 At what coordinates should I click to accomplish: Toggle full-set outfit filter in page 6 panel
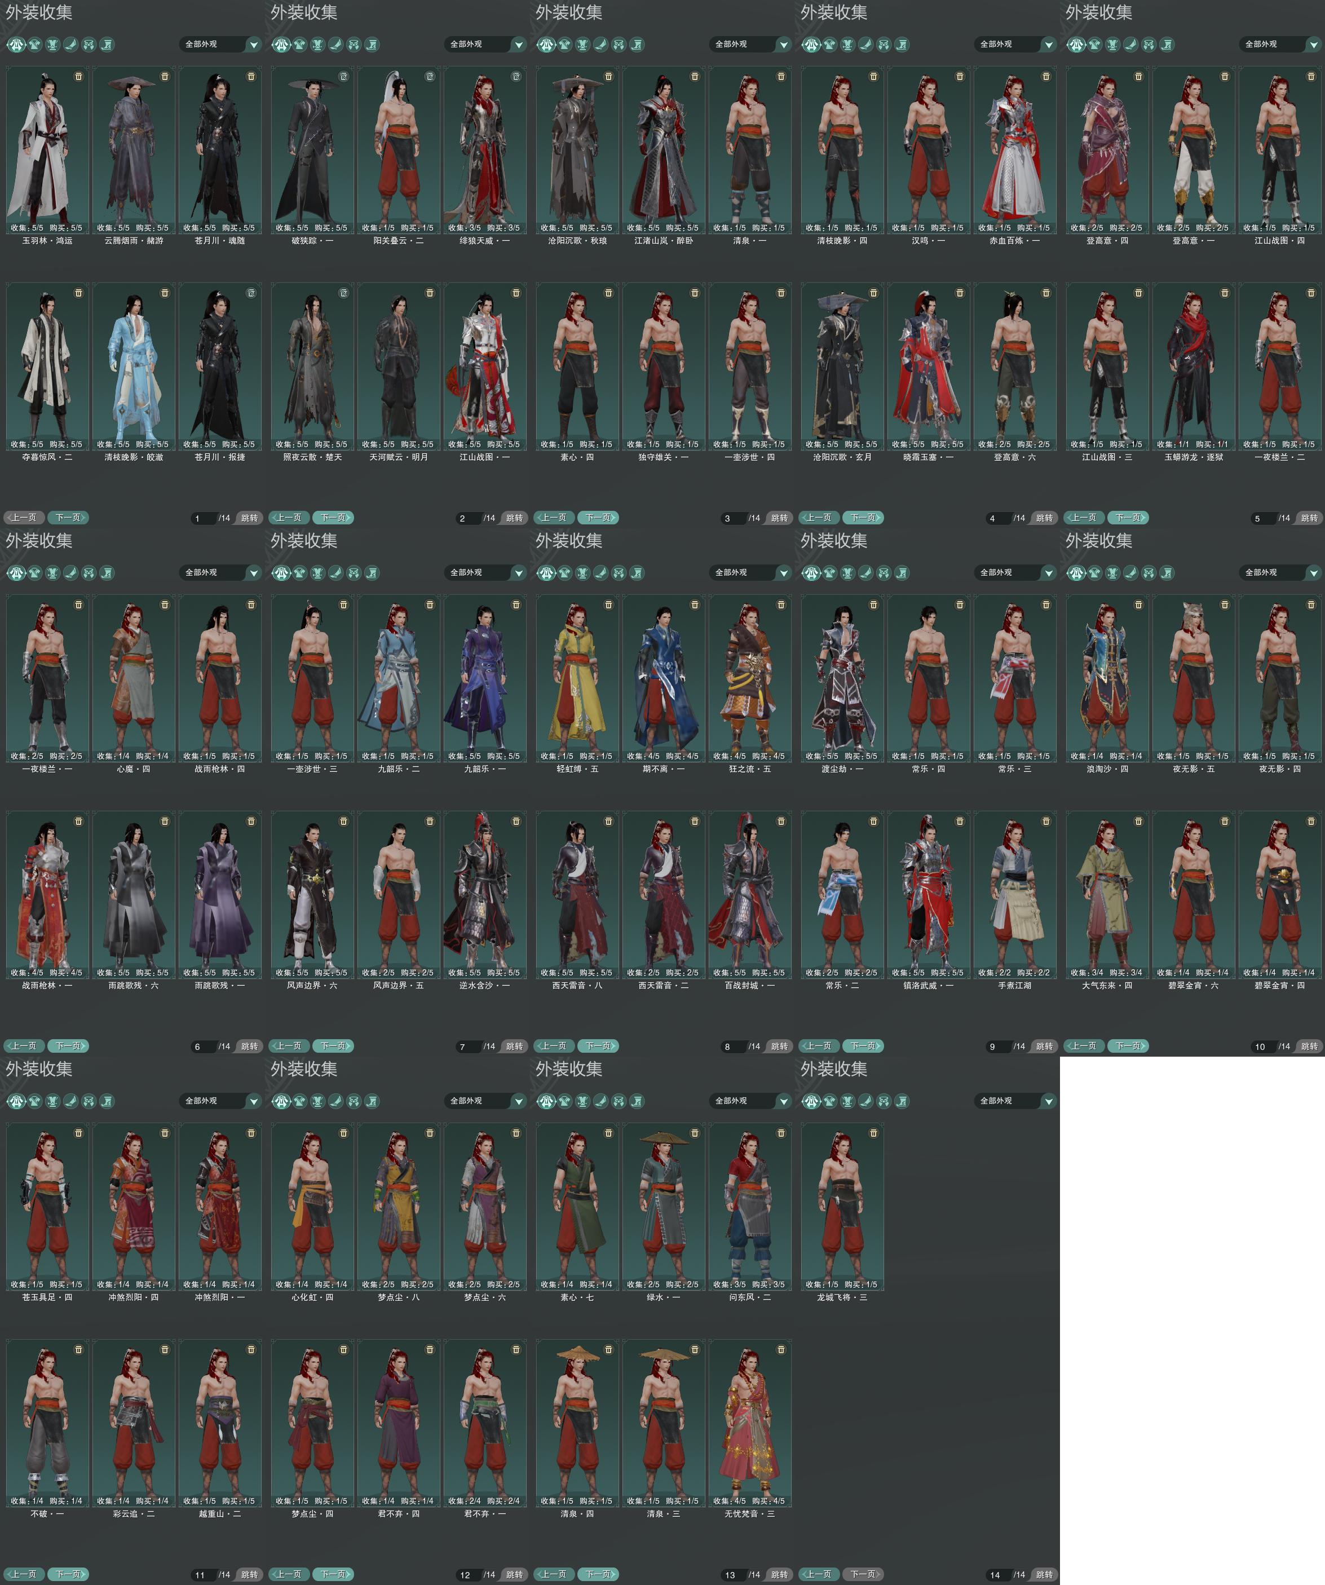(x=16, y=573)
